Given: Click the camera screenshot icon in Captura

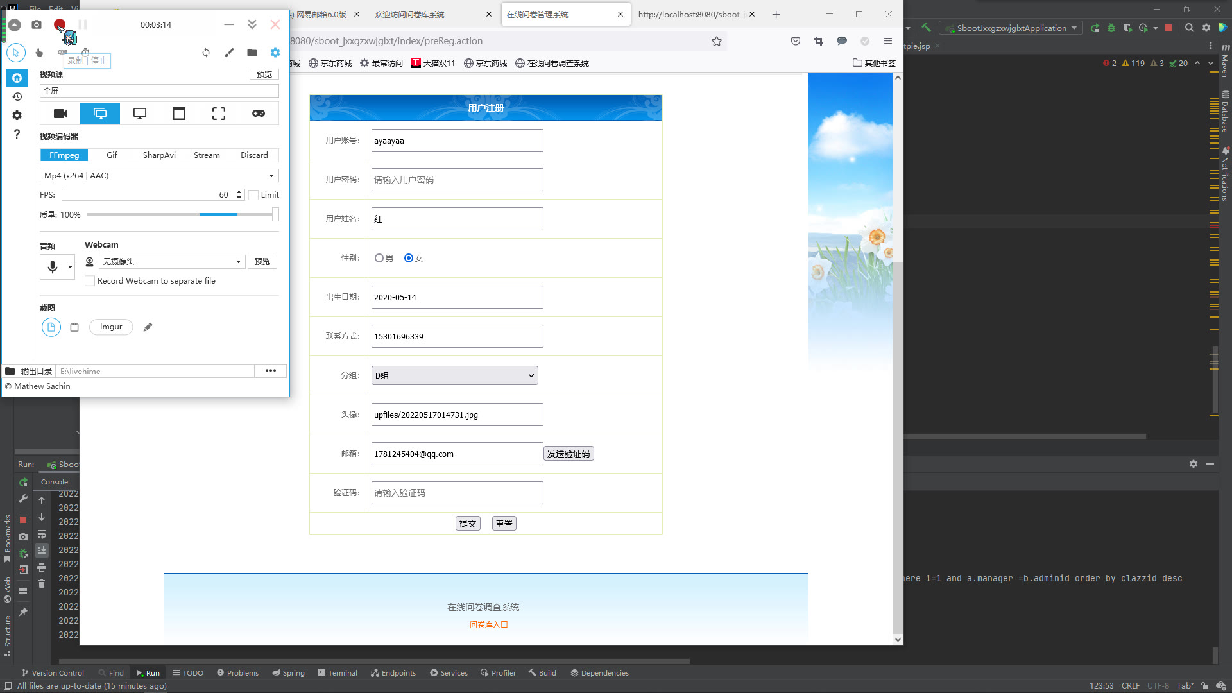Looking at the screenshot, I should [x=37, y=24].
